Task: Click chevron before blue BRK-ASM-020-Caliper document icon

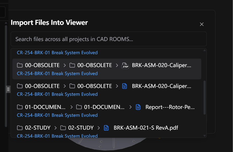Action: [117, 86]
